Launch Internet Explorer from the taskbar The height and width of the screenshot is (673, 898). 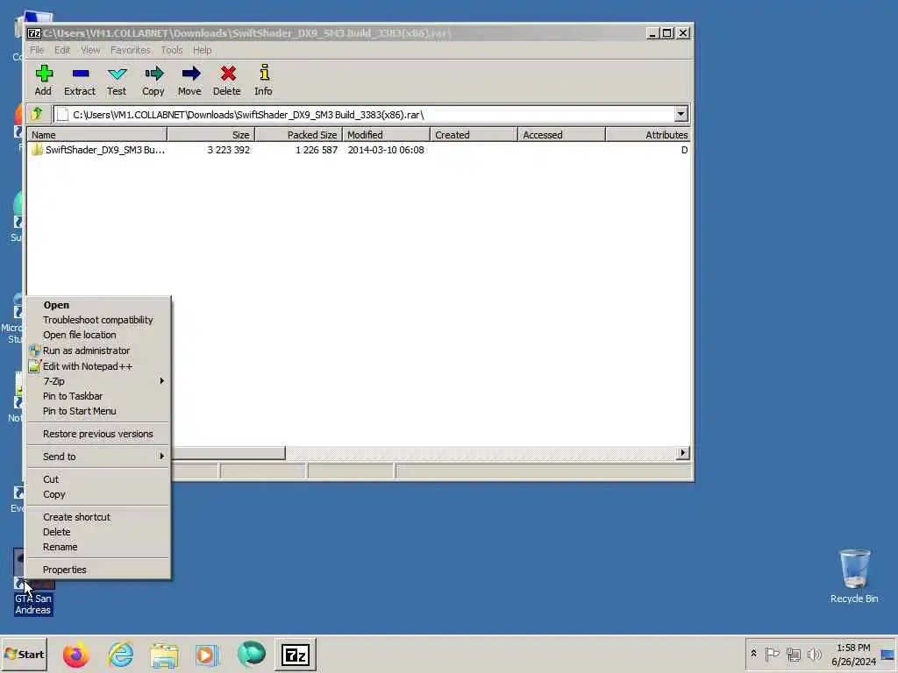coord(121,655)
